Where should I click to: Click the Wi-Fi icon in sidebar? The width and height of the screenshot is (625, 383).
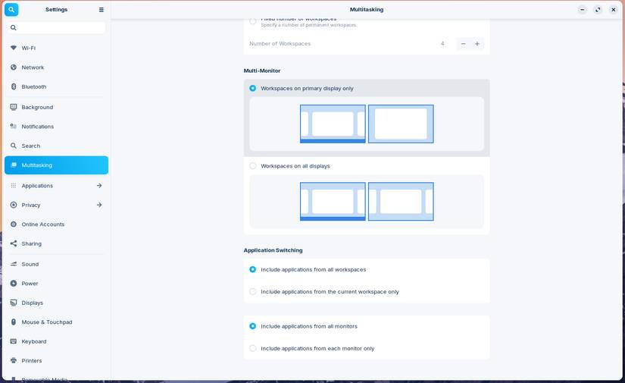click(x=14, y=48)
